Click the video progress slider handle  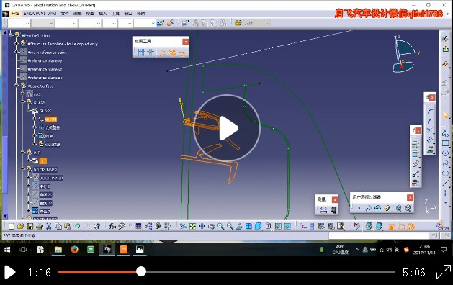141,272
